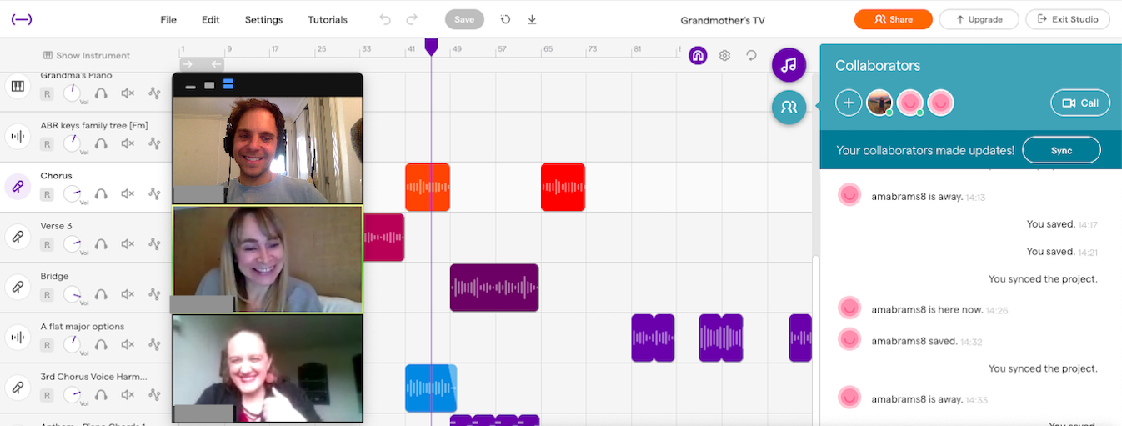Click the purple playhead marker on timeline

click(x=431, y=47)
